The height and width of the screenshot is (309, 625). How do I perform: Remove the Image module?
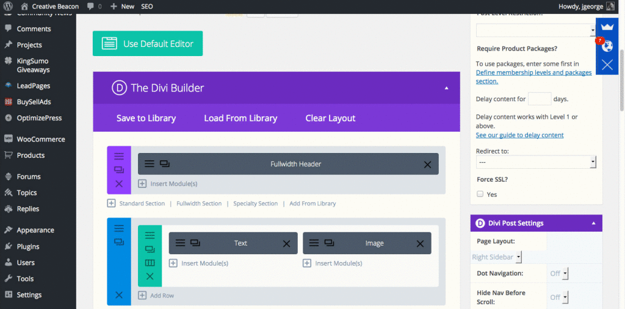[420, 243]
